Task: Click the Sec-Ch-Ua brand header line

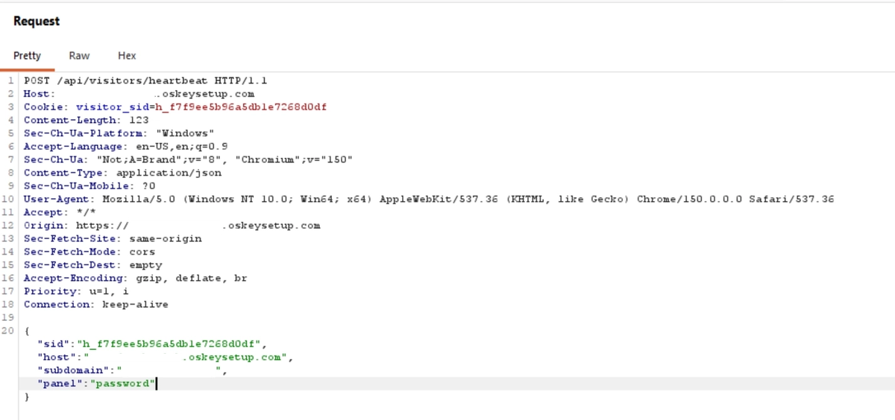Action: coord(188,159)
